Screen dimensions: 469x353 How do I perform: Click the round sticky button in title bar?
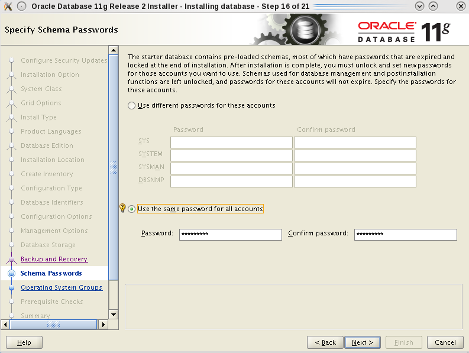click(21, 6)
